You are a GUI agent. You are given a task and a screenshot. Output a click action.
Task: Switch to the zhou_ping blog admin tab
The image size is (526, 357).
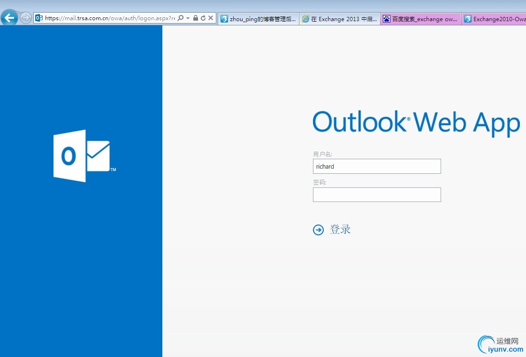(258, 19)
